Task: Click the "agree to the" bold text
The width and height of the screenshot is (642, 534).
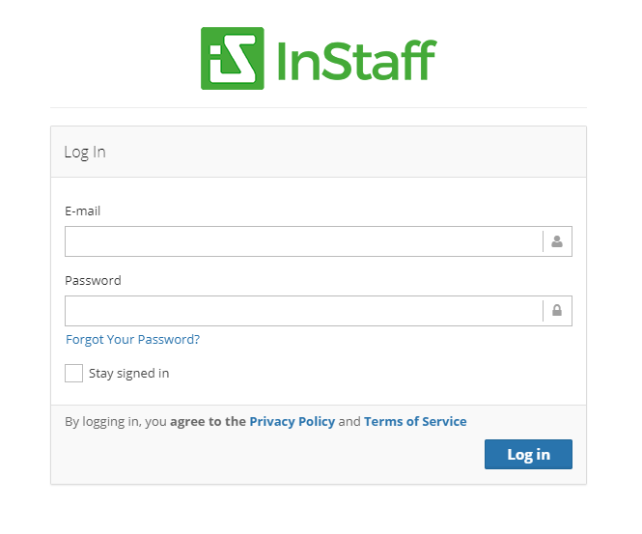Action: [x=208, y=421]
